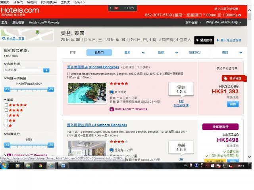254x190 pixels.
Task: Click the hotel name search go arrow button
Action: pyautogui.click(x=46, y=70)
